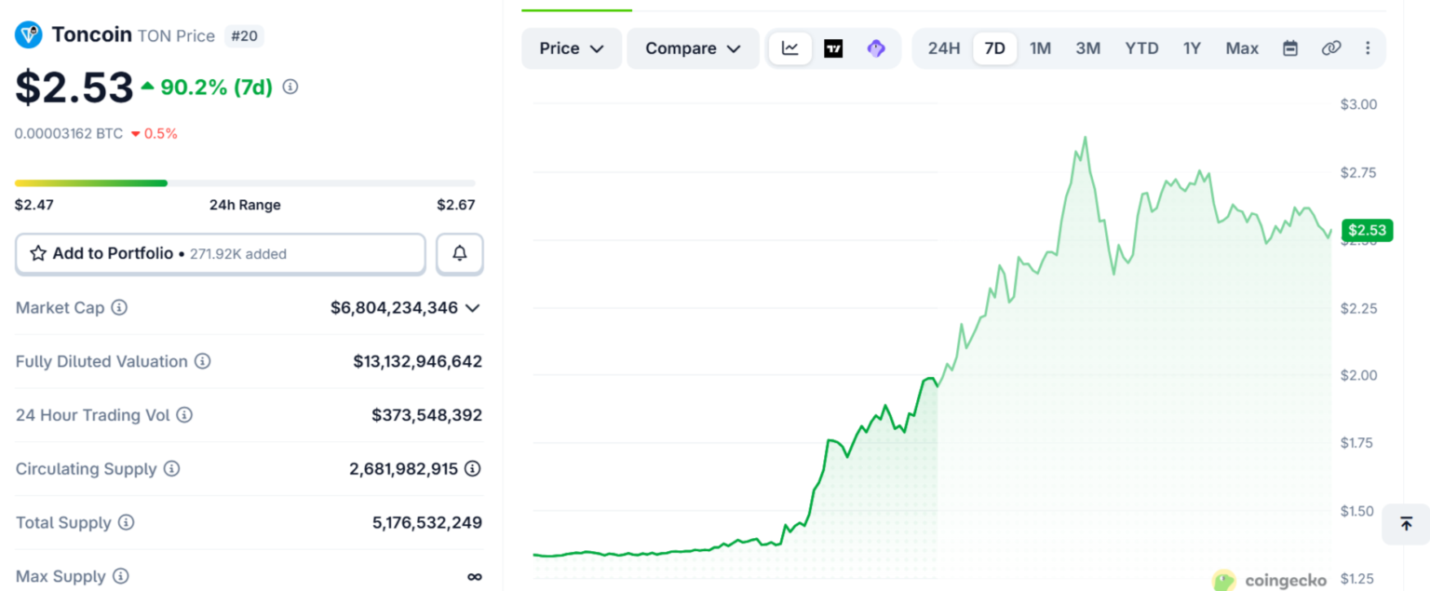Open info icon after 2,681,982,915 value
This screenshot has width=1430, height=591.
pos(473,468)
